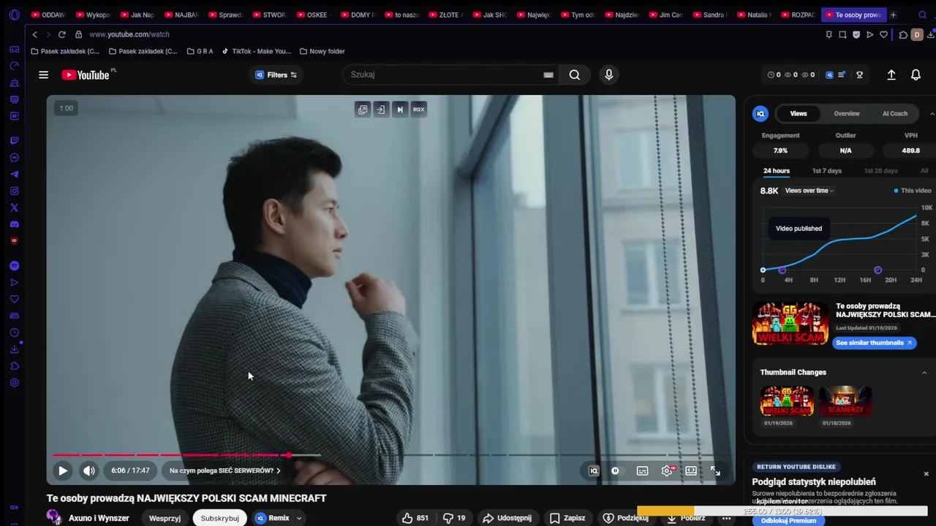Open the on-screen keyboard in search box
Screen dimensions: 936x526
click(548, 75)
